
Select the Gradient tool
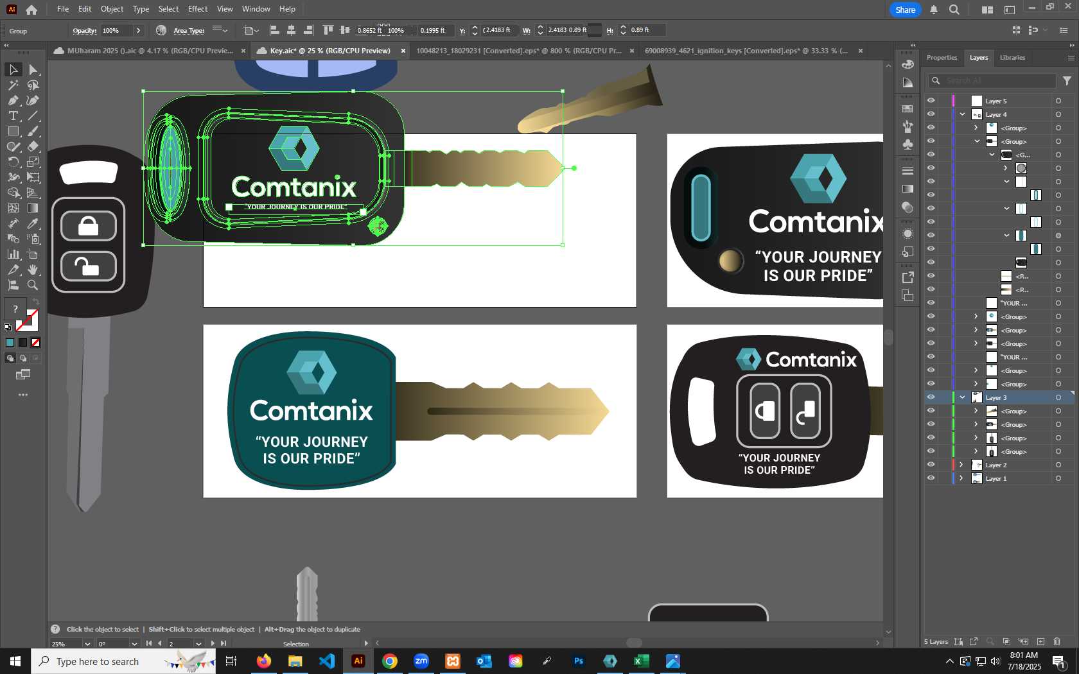(x=33, y=208)
